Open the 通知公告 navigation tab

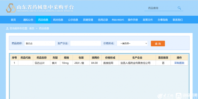tap(28, 20)
